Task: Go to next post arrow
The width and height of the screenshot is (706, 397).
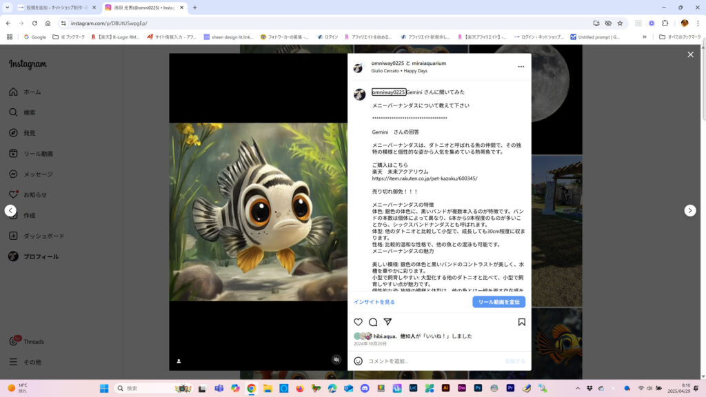Action: [x=689, y=210]
